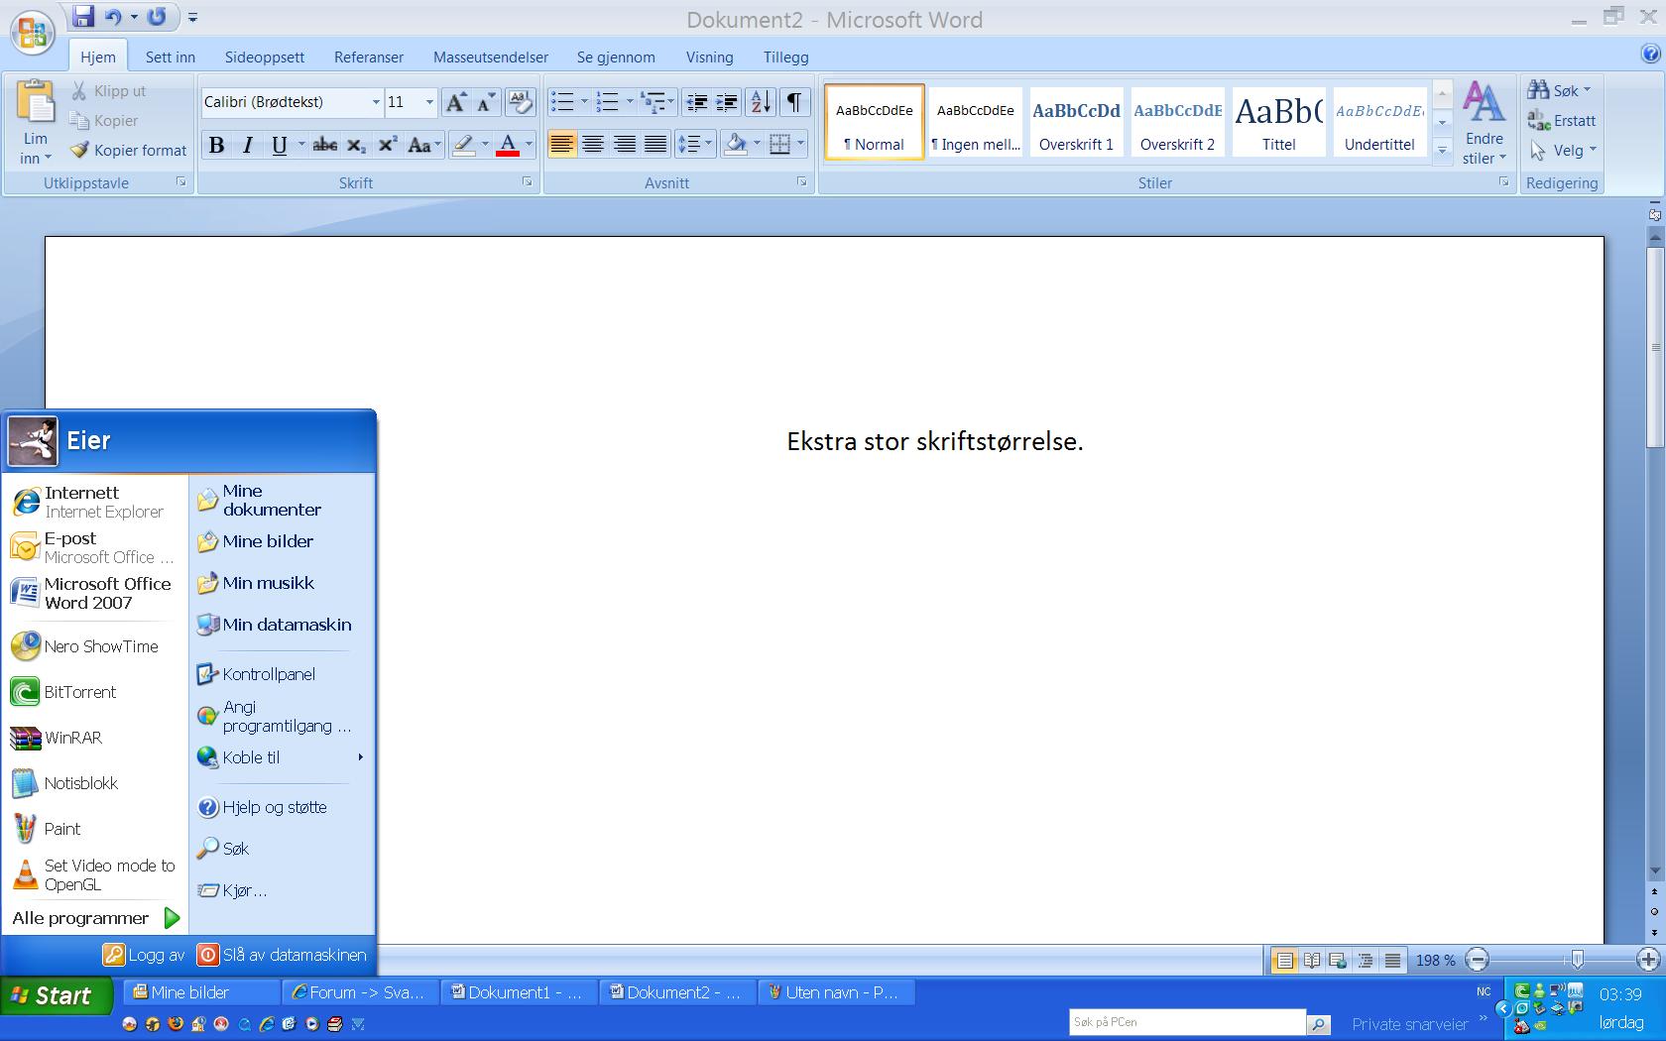Open font name dropdown Calibri

point(376,102)
